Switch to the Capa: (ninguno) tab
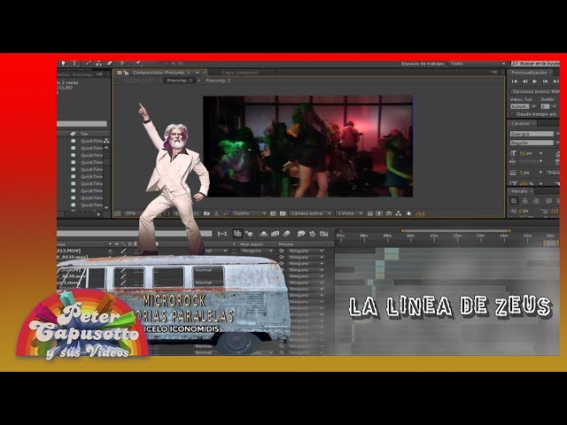 [240, 73]
